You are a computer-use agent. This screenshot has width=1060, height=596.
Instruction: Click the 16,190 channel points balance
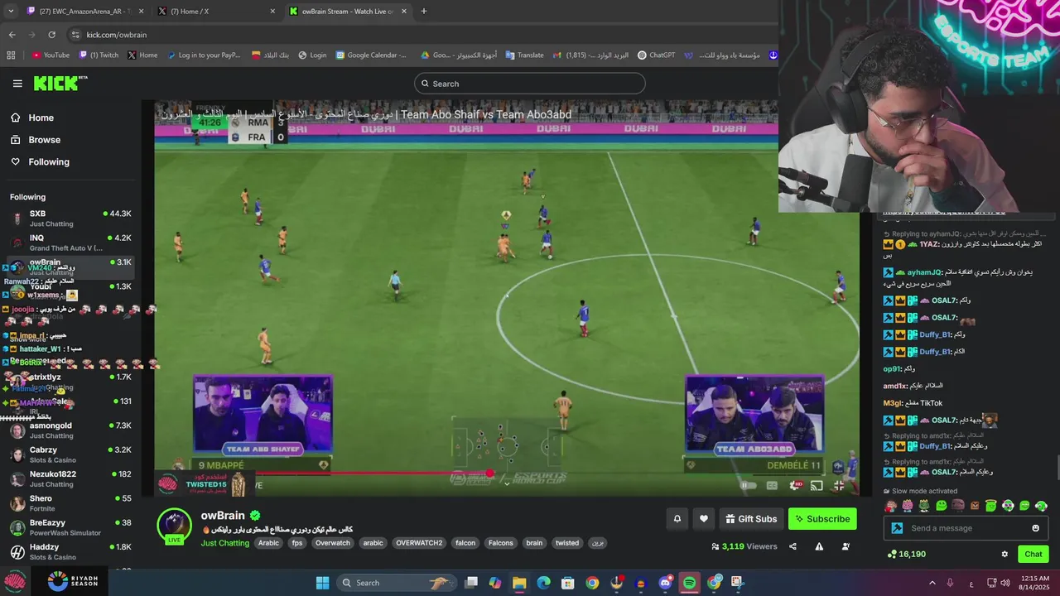click(x=907, y=554)
